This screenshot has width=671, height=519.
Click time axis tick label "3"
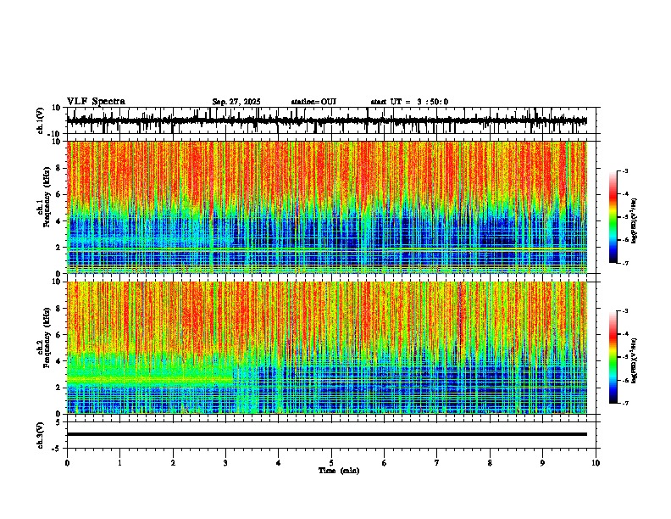pyautogui.click(x=225, y=463)
